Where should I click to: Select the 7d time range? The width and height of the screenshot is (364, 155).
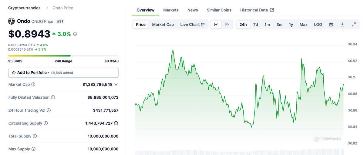point(255,25)
